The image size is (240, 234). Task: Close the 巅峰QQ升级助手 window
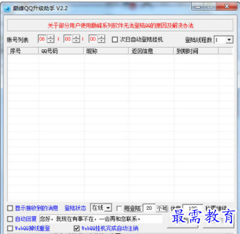[x=227, y=6]
